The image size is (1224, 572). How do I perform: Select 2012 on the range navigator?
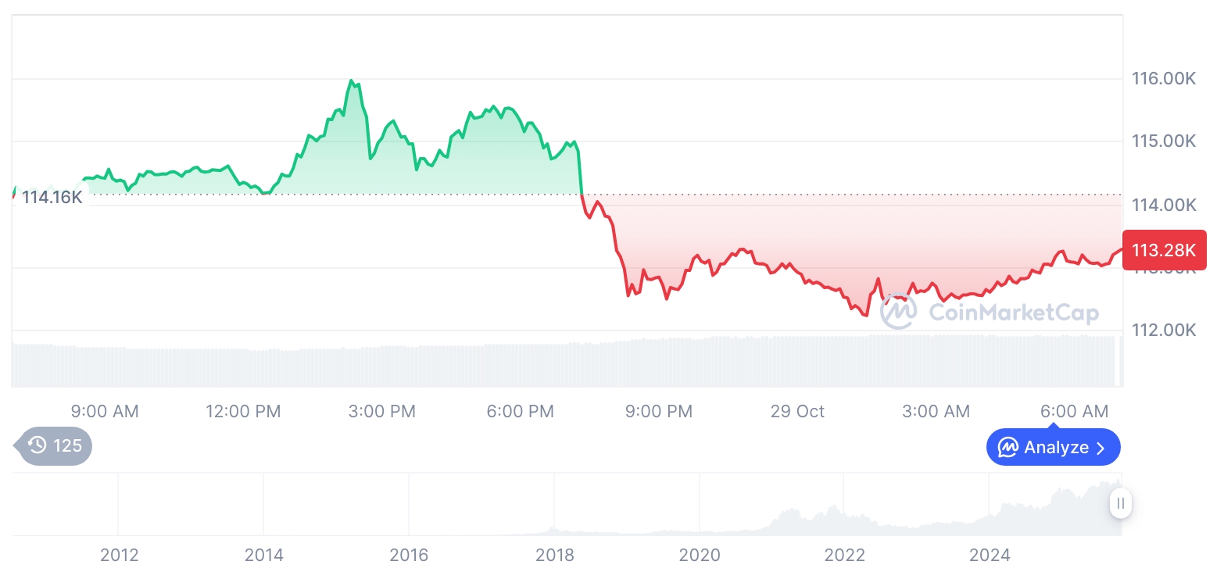pyautogui.click(x=119, y=555)
